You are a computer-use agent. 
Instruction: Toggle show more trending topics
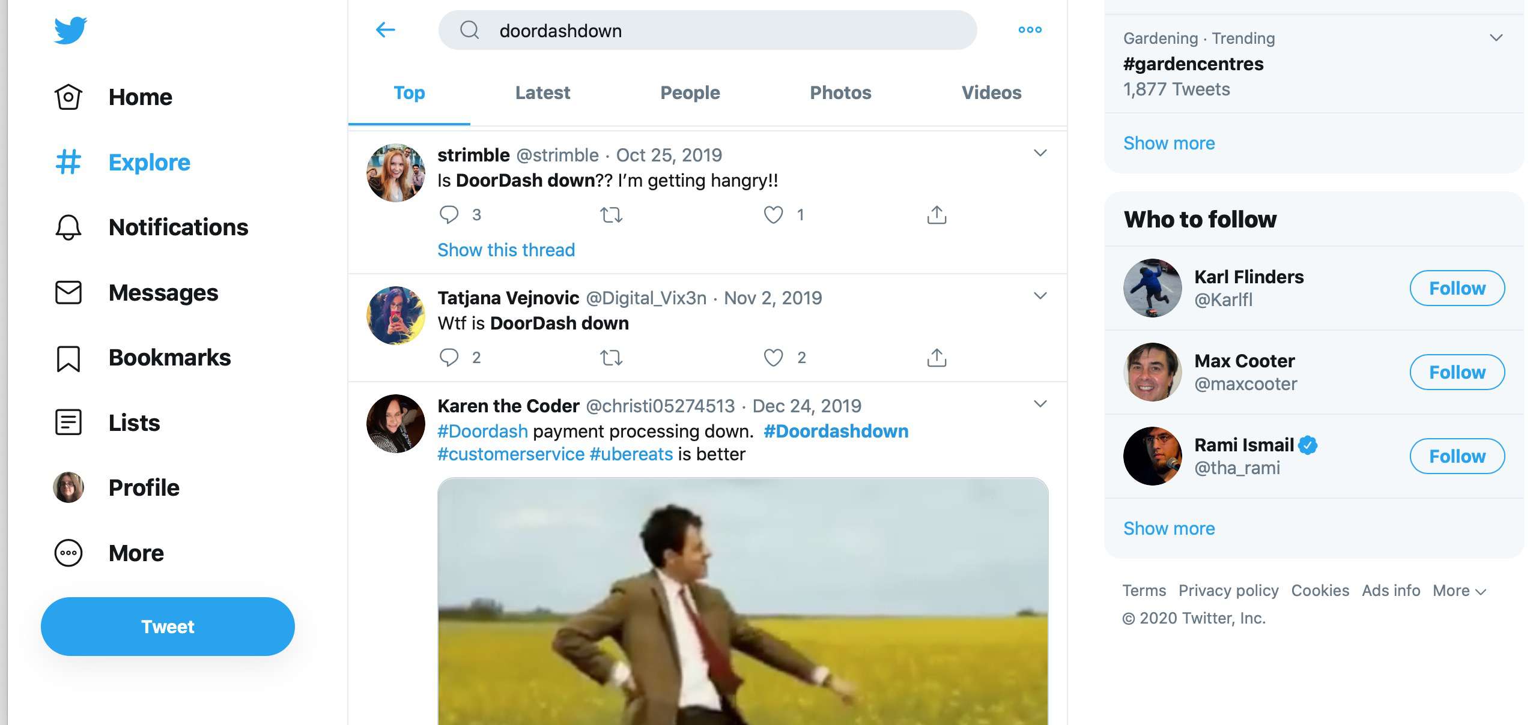pos(1169,142)
